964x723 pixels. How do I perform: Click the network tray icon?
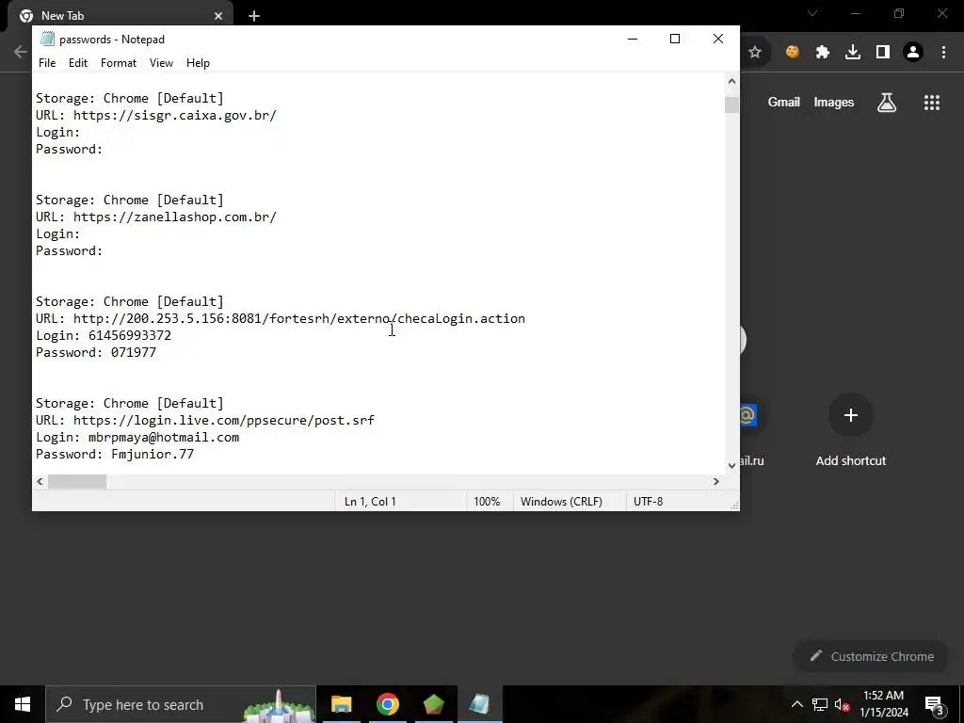click(820, 704)
